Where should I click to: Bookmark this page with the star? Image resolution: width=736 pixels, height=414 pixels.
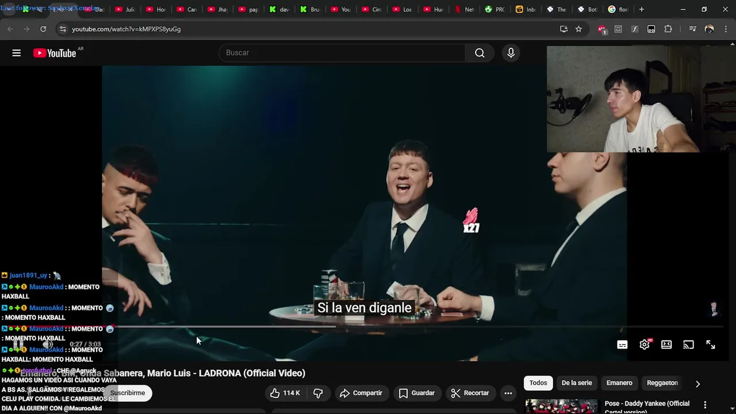tap(578, 29)
